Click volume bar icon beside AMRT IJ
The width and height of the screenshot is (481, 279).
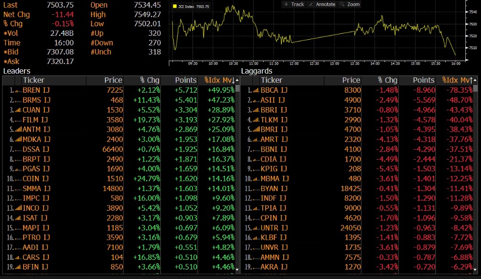pyautogui.click(x=256, y=139)
